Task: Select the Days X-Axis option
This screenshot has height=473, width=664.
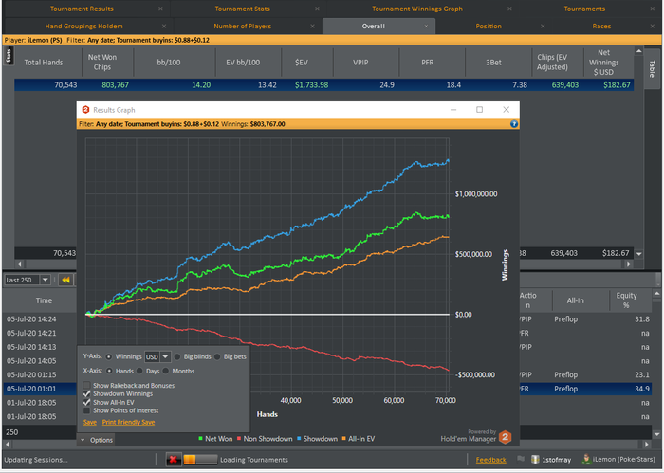Action: tap(139, 371)
